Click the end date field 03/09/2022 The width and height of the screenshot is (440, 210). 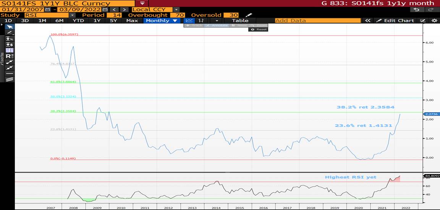pos(80,10)
